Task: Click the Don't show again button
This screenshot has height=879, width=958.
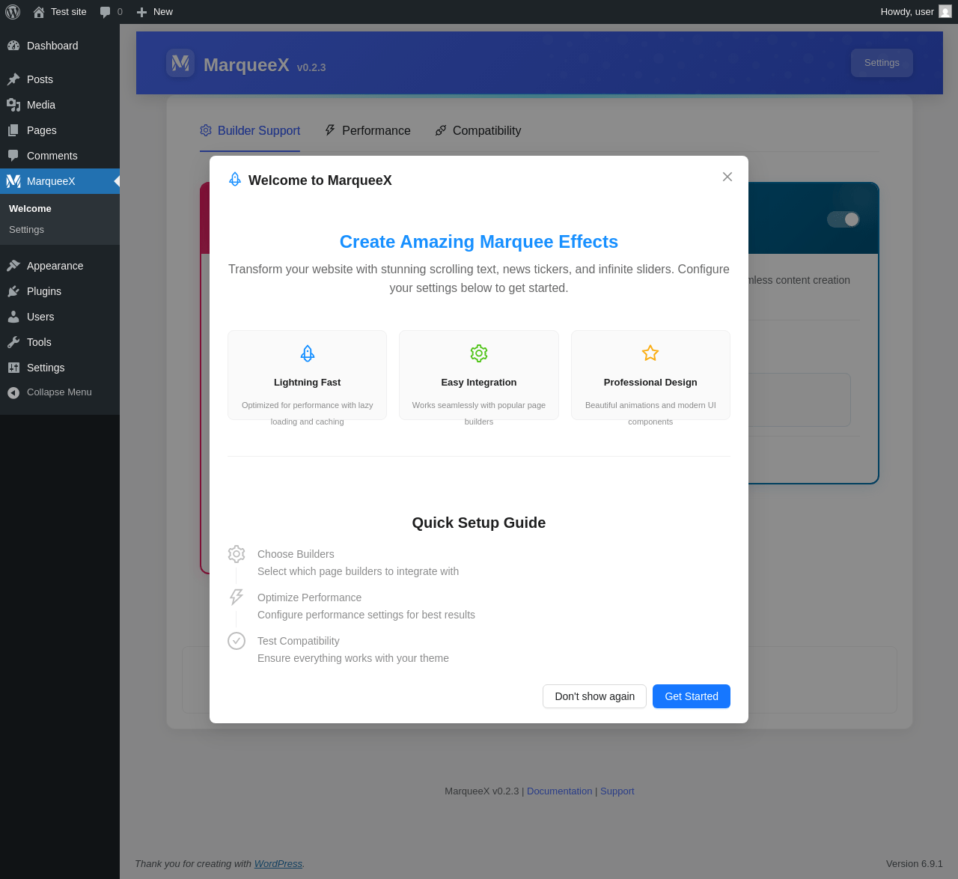Action: point(594,696)
